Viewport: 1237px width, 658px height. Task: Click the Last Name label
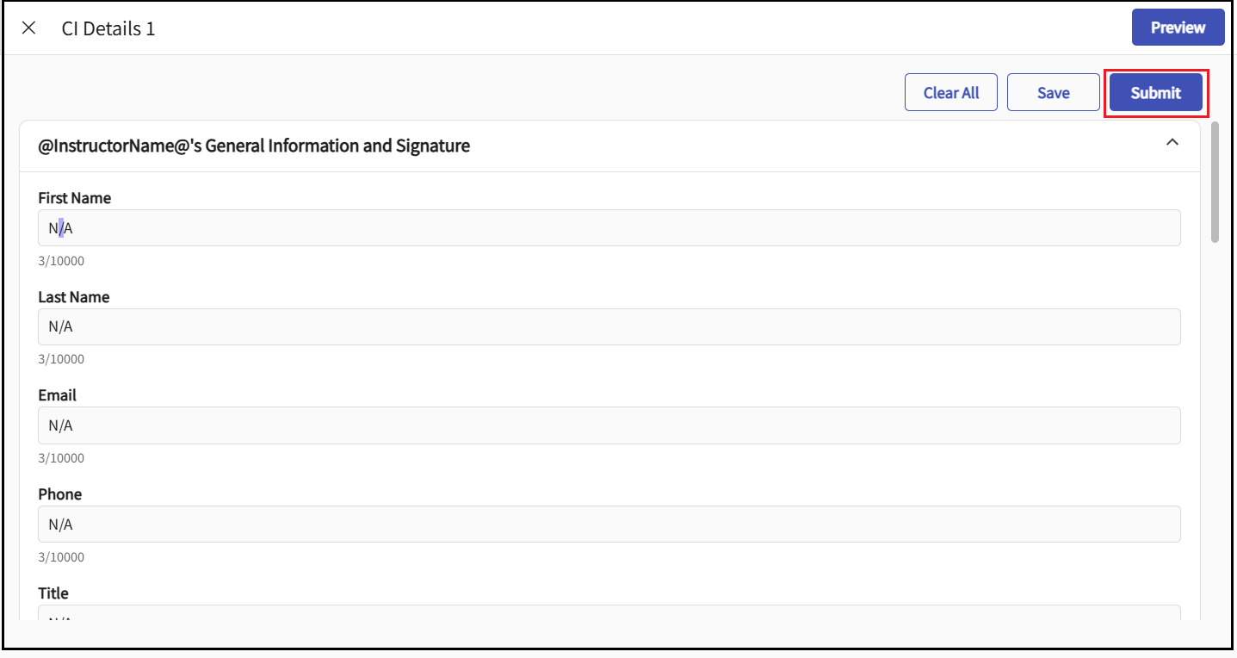(74, 297)
